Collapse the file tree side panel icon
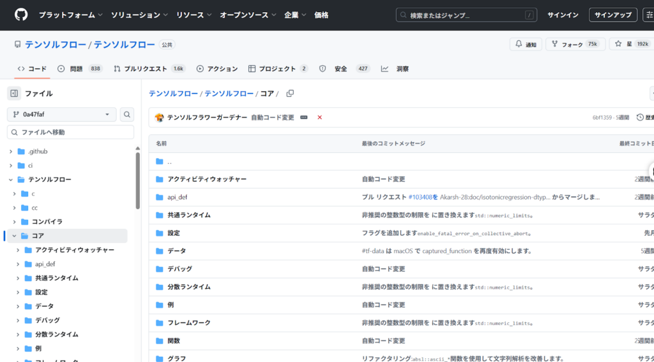The width and height of the screenshot is (654, 362). [14, 94]
